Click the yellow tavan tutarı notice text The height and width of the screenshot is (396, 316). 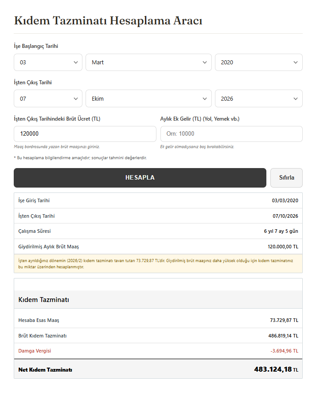156,264
